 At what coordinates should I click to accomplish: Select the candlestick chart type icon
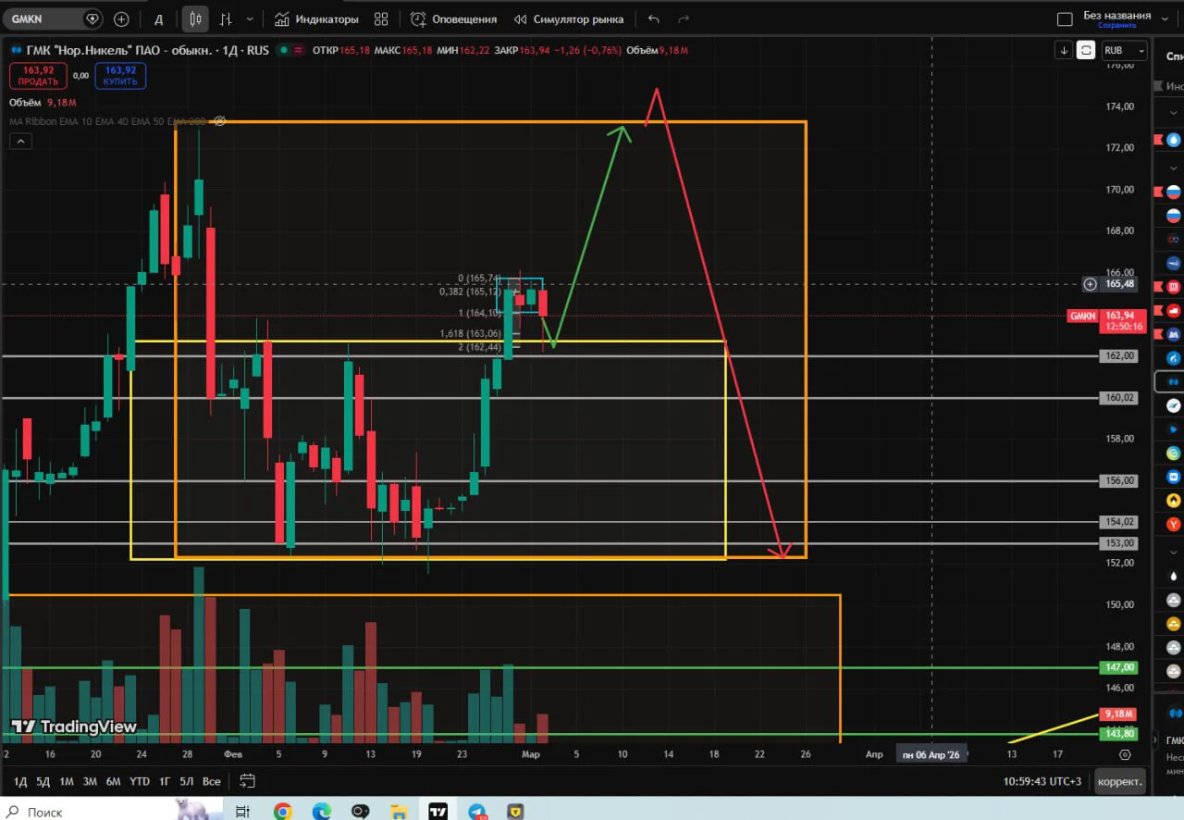click(x=195, y=19)
